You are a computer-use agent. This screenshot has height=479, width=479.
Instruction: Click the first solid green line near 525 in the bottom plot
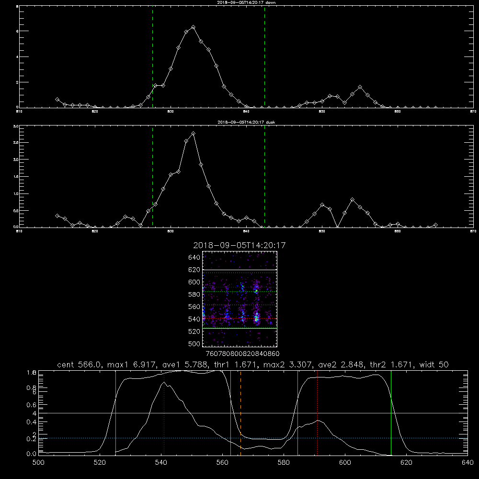click(115, 413)
